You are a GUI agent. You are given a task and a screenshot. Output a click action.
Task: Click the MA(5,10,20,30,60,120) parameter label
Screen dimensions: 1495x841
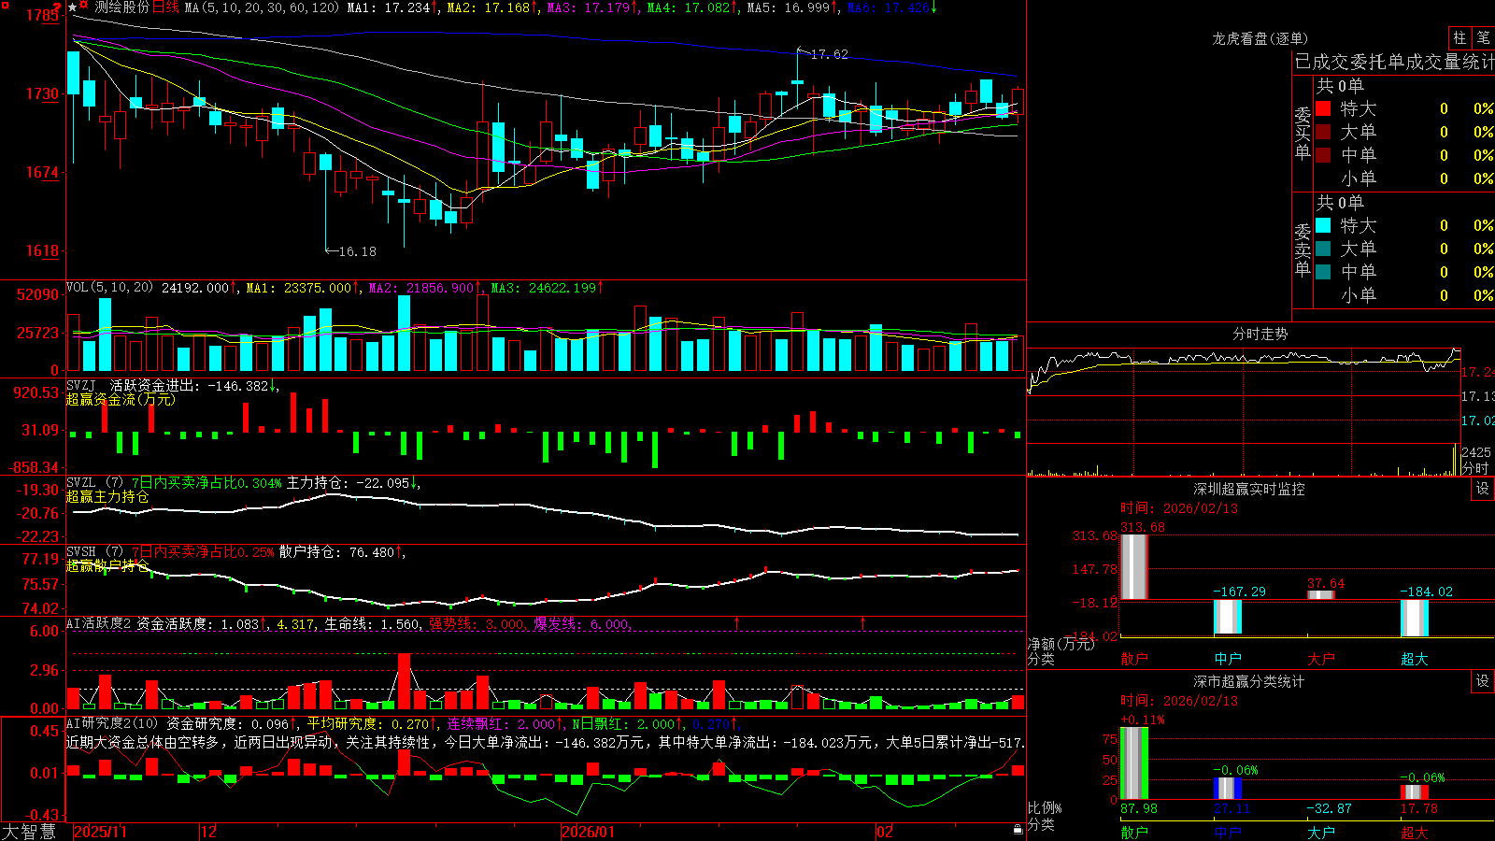(262, 7)
